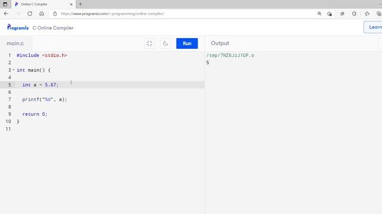
Task: Click the Learn button
Action: pos(373,27)
